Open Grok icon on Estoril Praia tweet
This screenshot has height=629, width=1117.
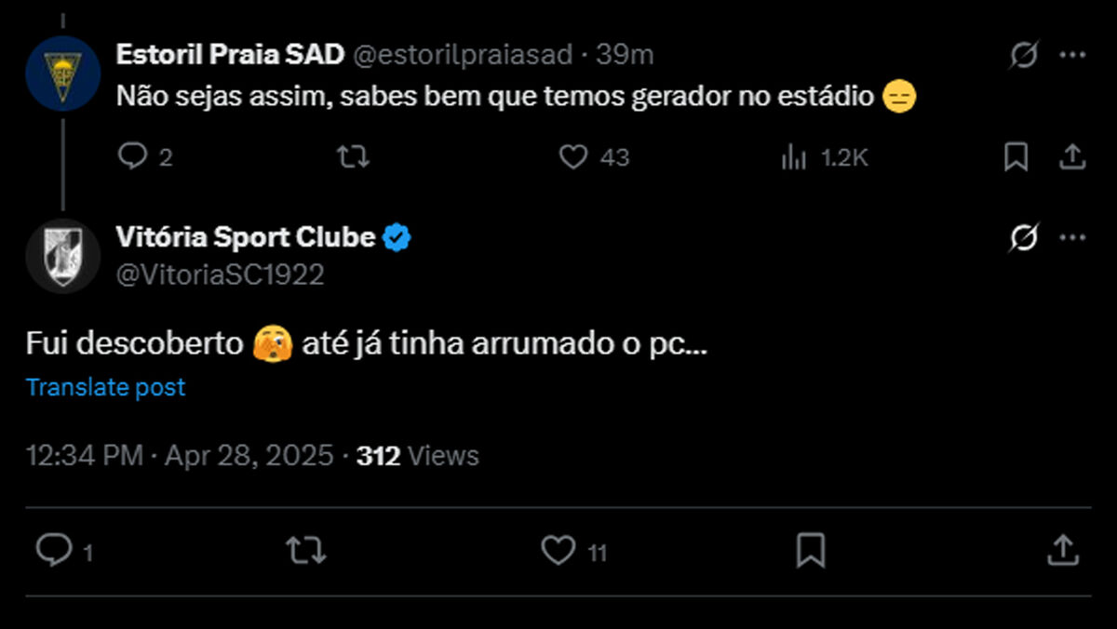1023,56
